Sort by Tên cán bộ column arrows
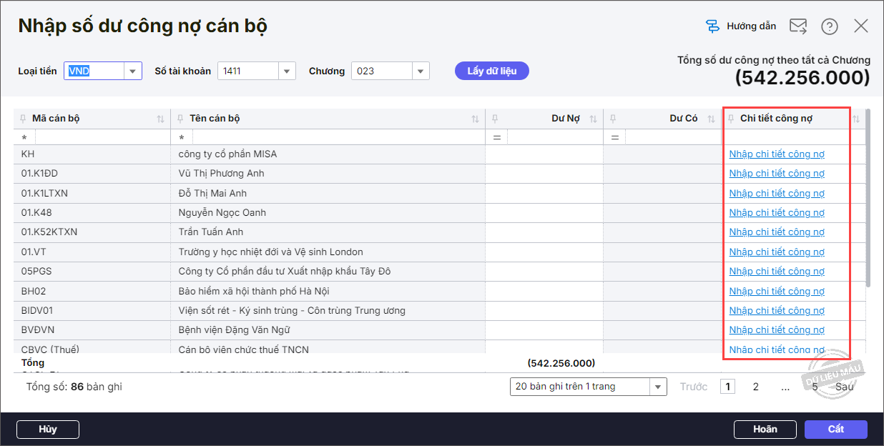 coord(475,119)
